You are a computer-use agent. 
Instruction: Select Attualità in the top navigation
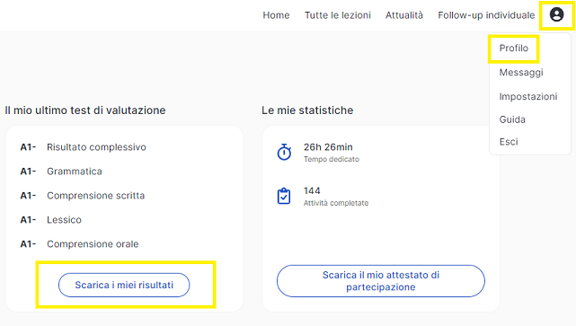(404, 15)
